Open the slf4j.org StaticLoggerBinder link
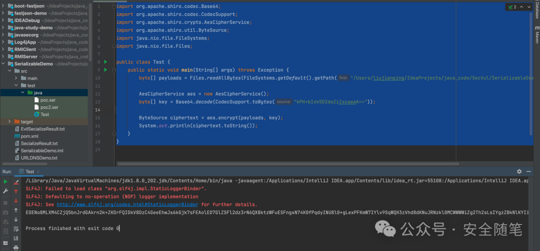 pos(127,205)
